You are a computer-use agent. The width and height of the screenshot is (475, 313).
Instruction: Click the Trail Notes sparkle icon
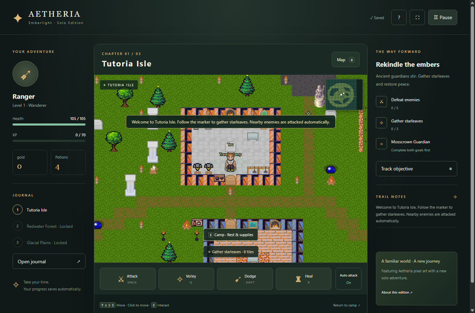pyautogui.click(x=455, y=197)
